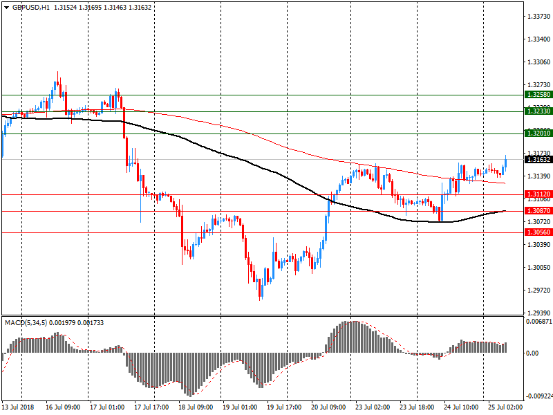Select the MACD 0.00 zero scale value
The image size is (553, 415).
[532, 353]
